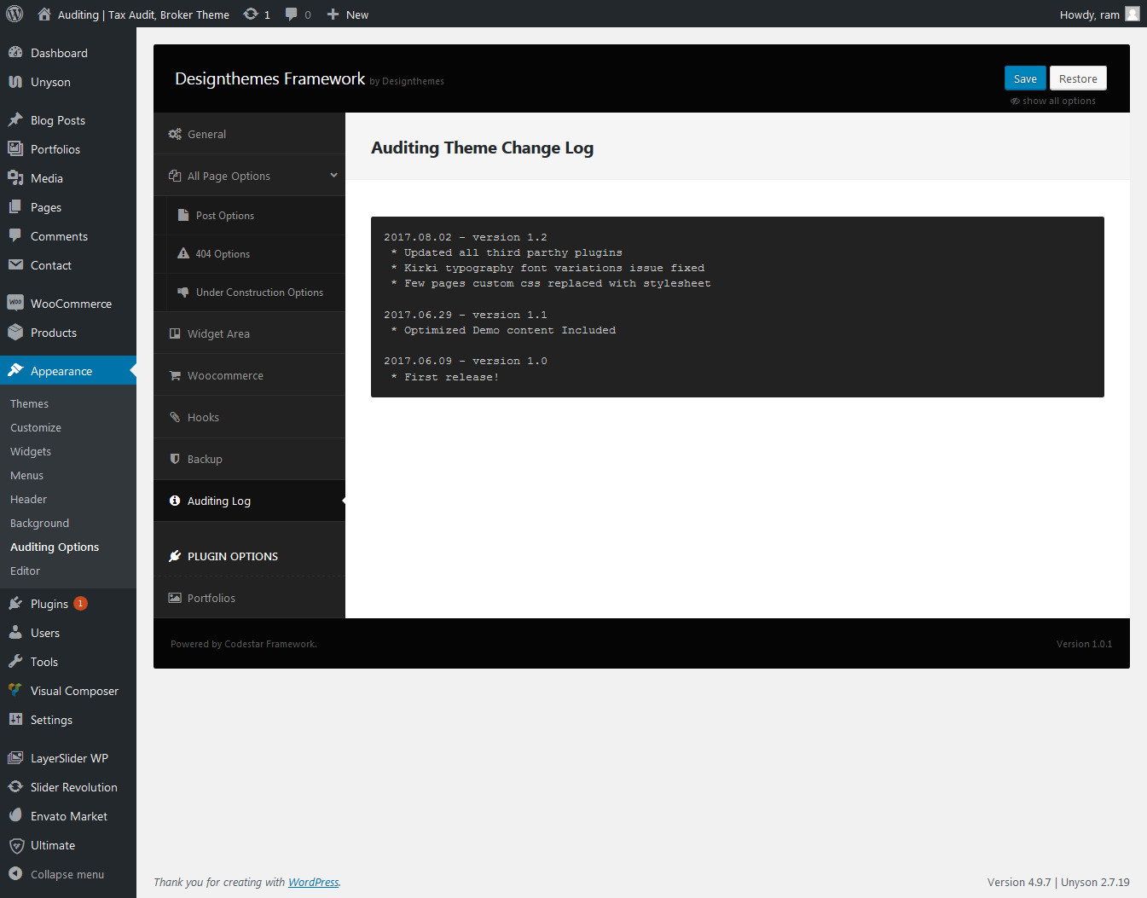Follow the WordPress footer link
The width and height of the screenshot is (1147, 898).
point(313,882)
